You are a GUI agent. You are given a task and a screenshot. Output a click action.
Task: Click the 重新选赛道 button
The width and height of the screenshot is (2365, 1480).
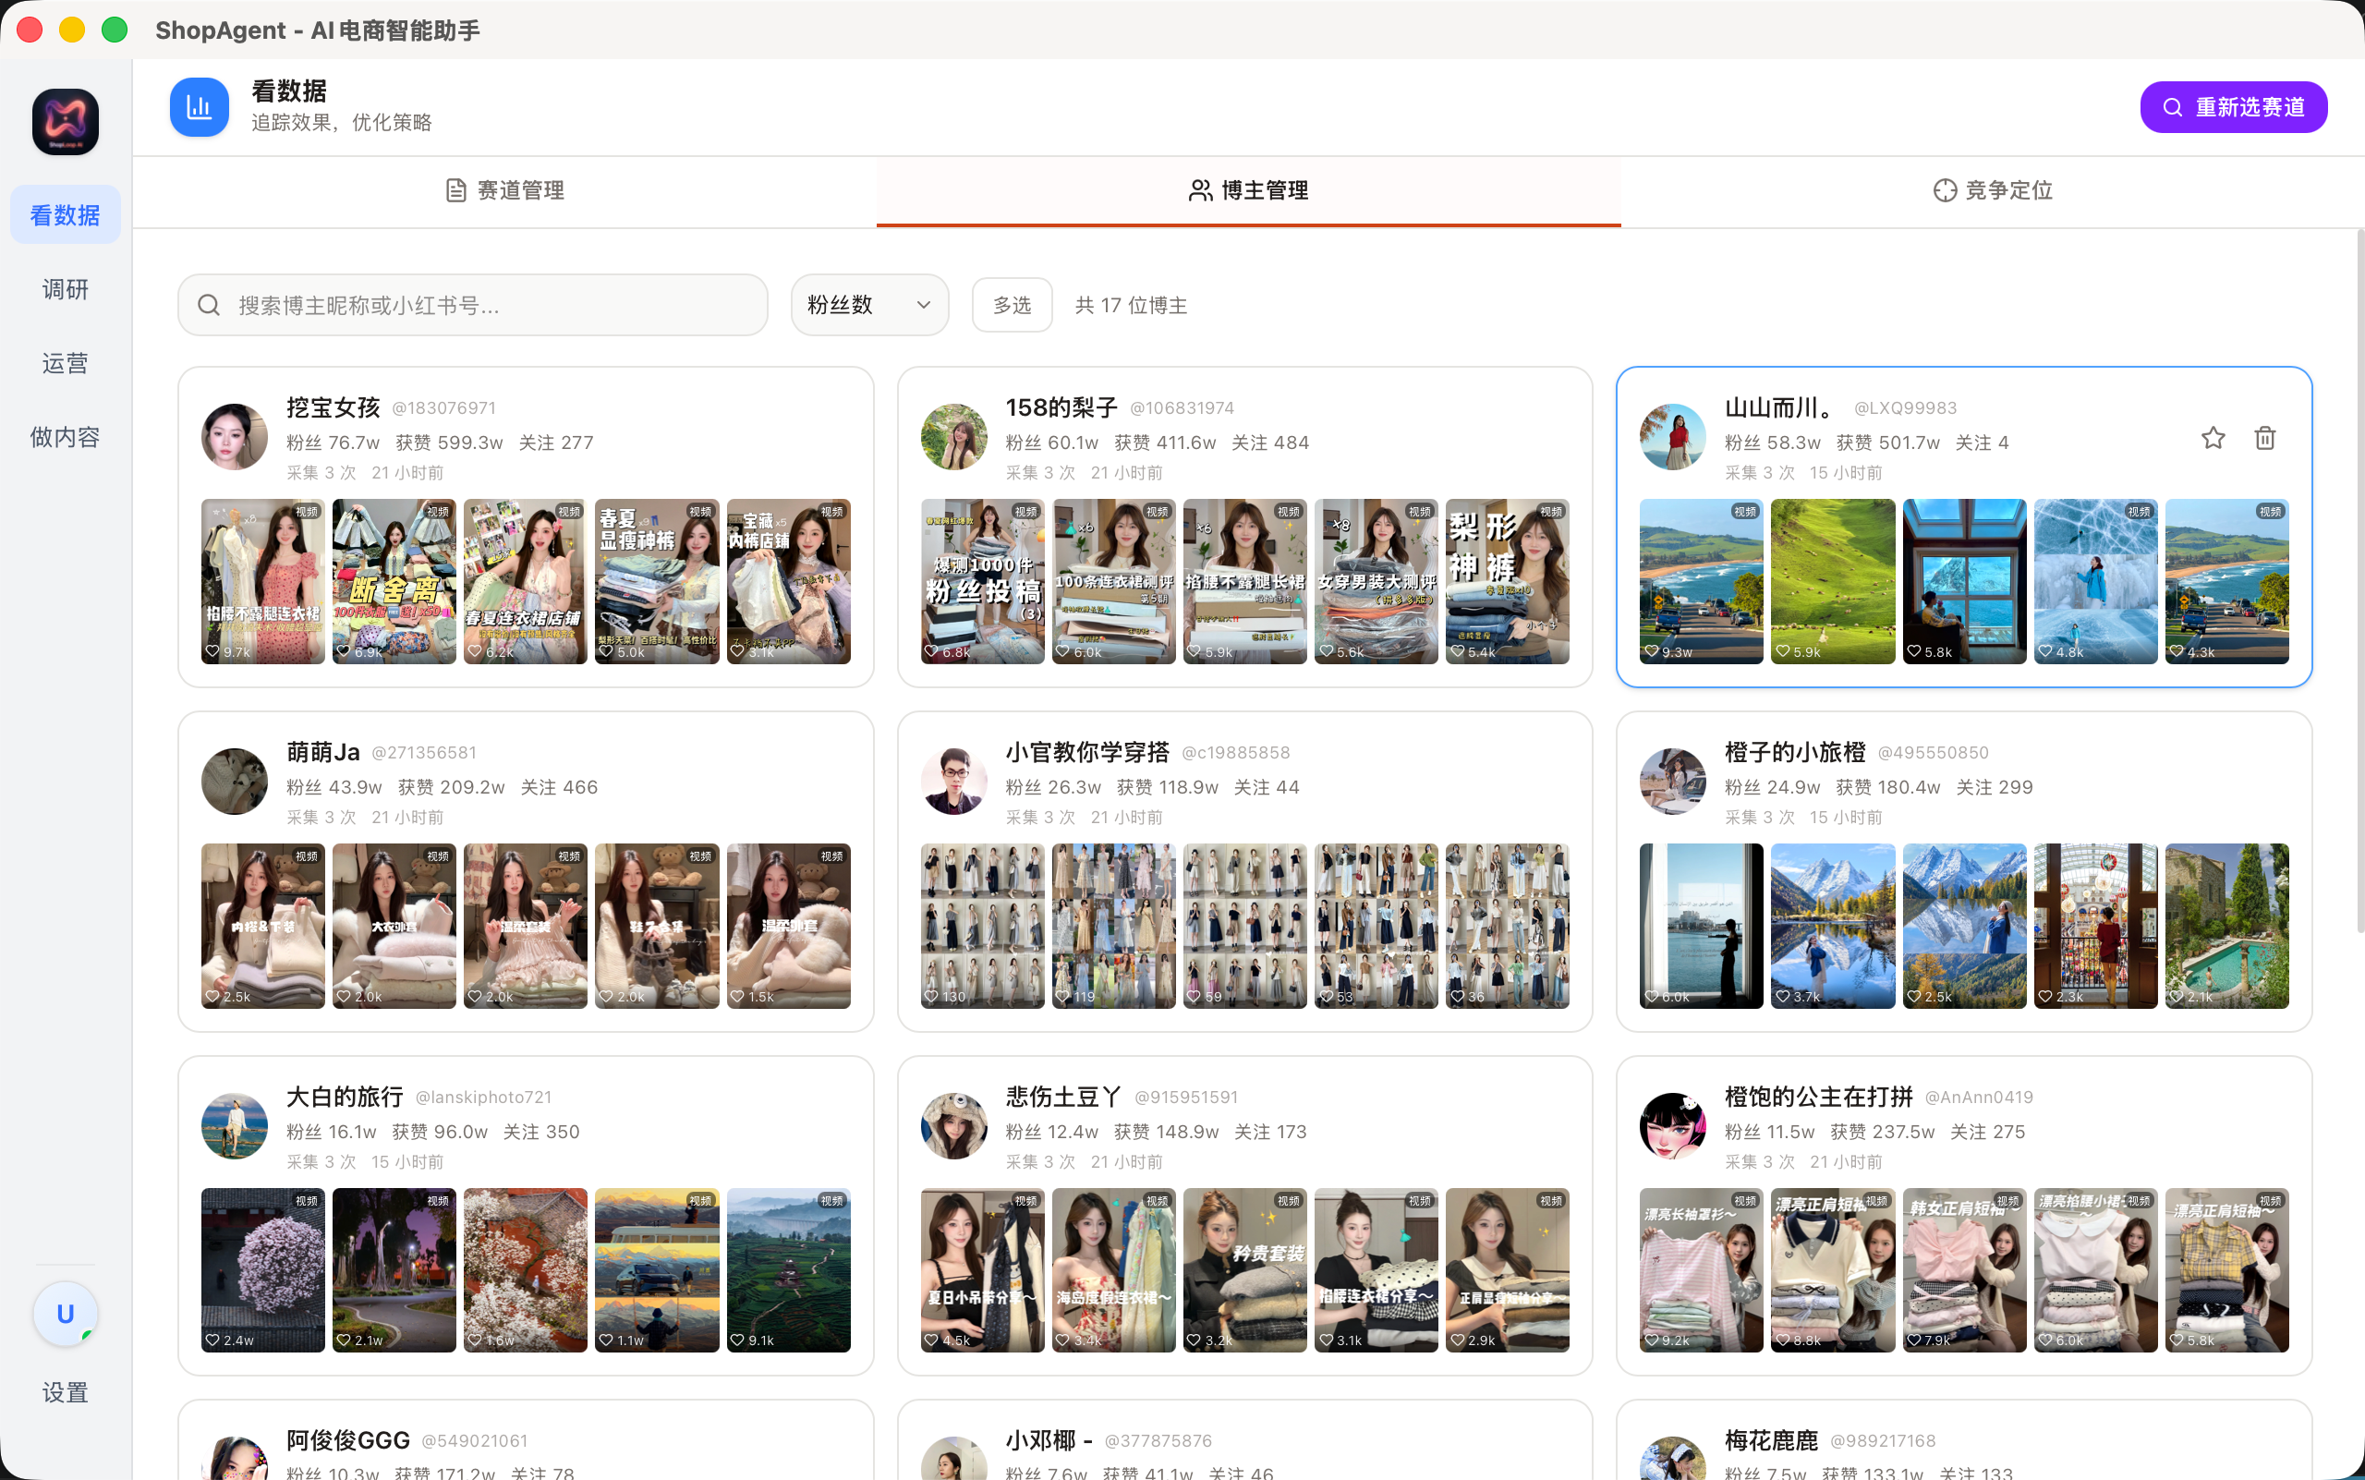click(2233, 106)
